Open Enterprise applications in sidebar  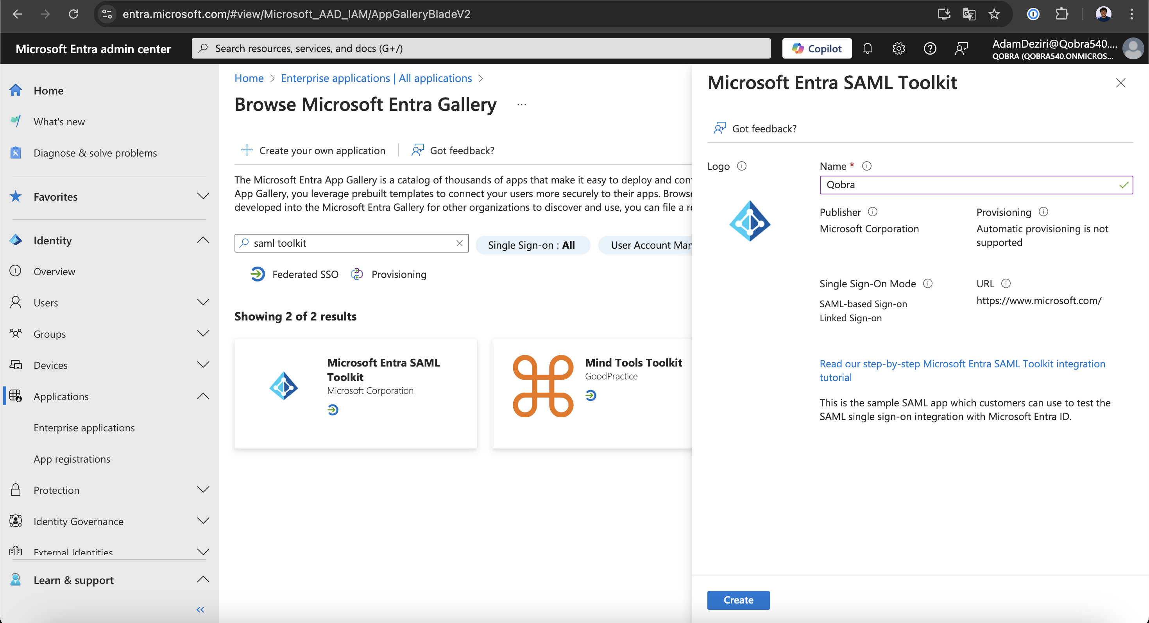84,427
